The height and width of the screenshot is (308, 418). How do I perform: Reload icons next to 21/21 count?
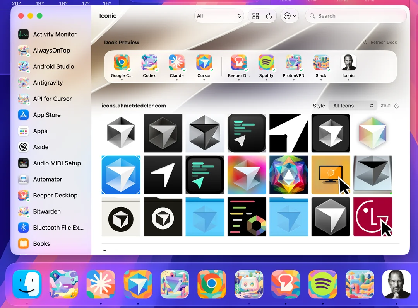pos(397,106)
